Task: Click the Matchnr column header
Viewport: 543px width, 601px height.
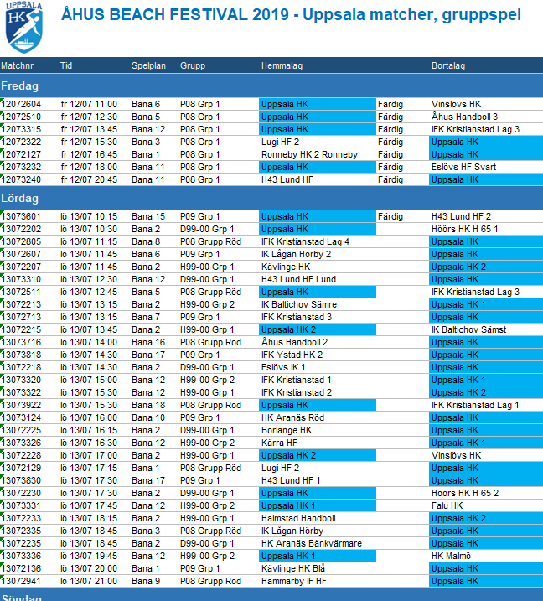Action: point(18,65)
